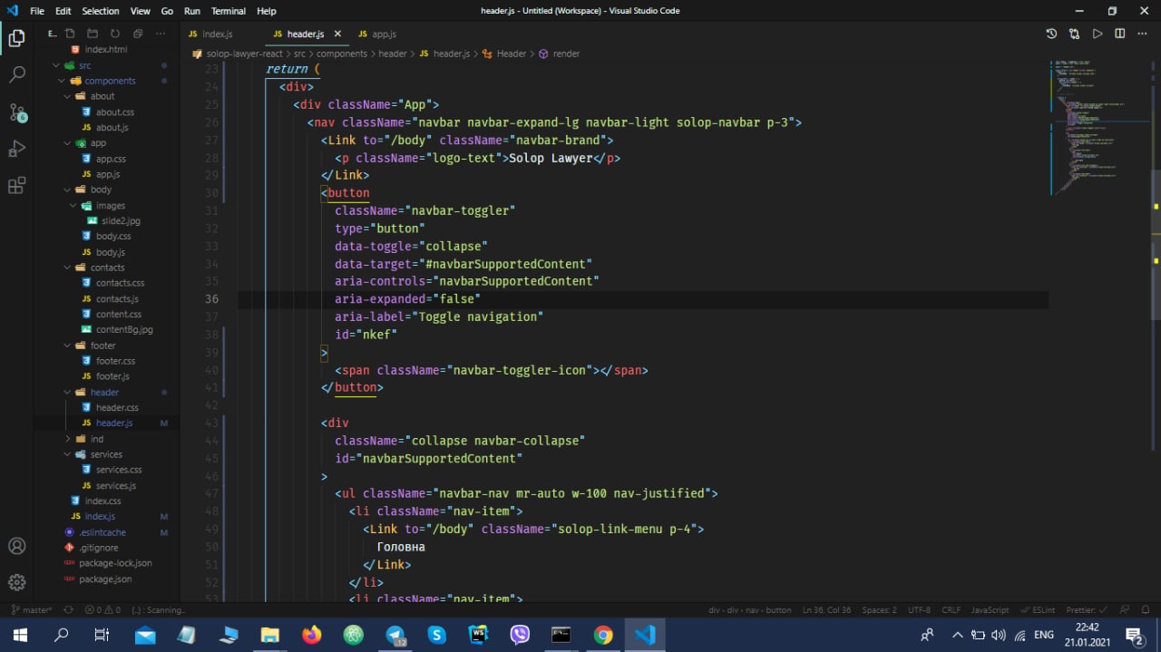The image size is (1161, 652).
Task: Open the Search view in activity bar
Action: coord(17,75)
